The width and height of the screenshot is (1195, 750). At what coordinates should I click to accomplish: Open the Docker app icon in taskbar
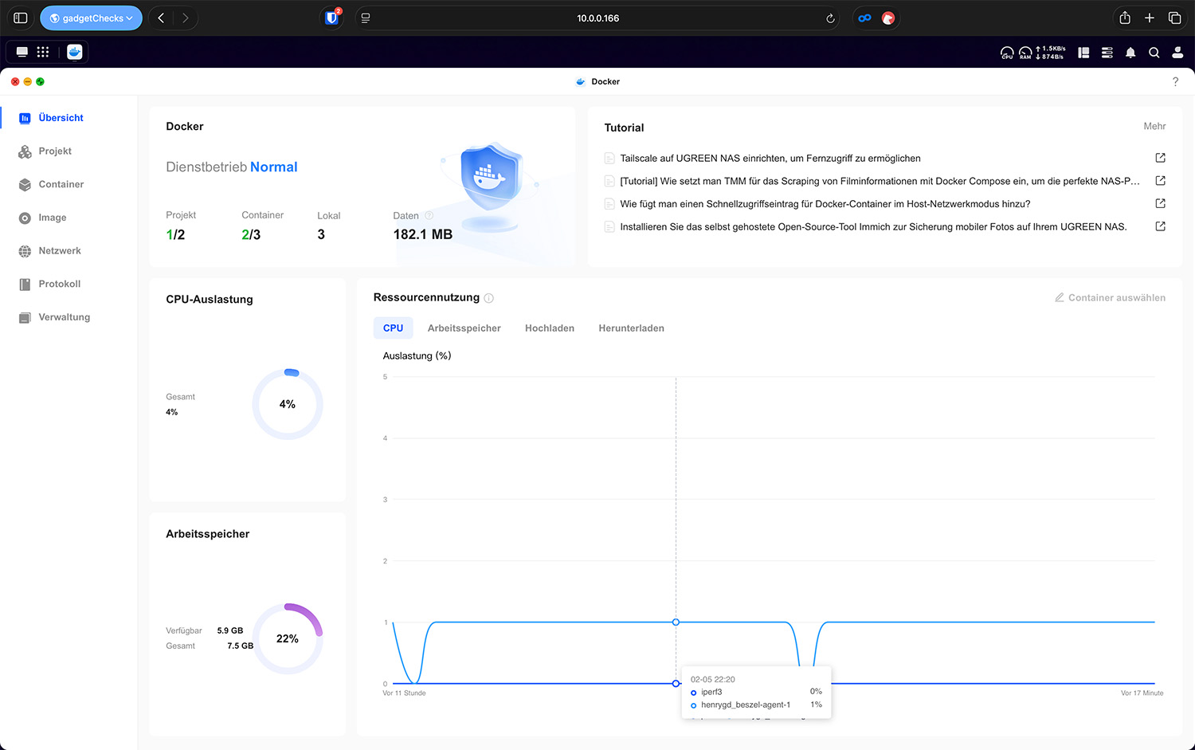75,52
